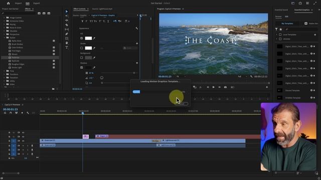Open program monitor wrench settings

click(251, 76)
